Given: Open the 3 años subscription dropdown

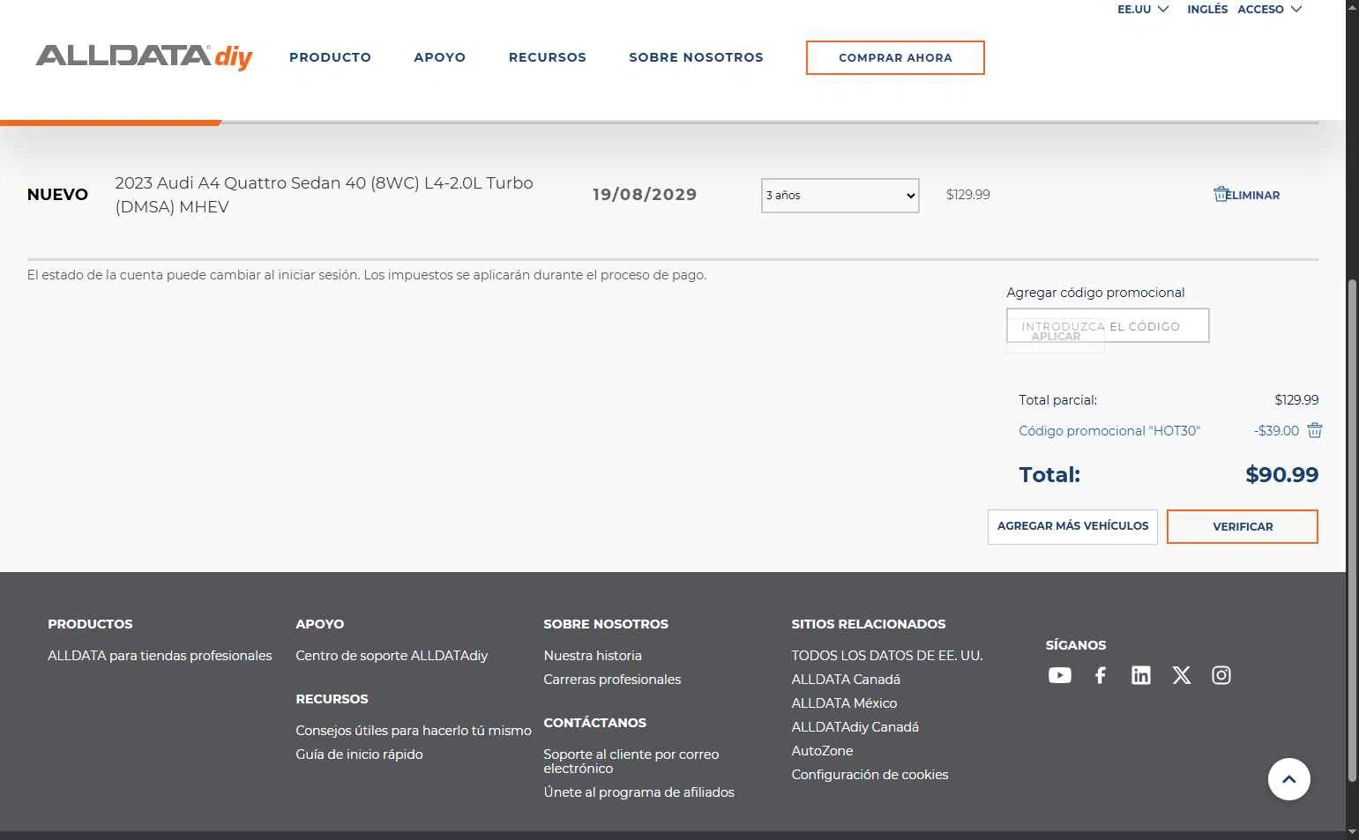Looking at the screenshot, I should [x=840, y=196].
